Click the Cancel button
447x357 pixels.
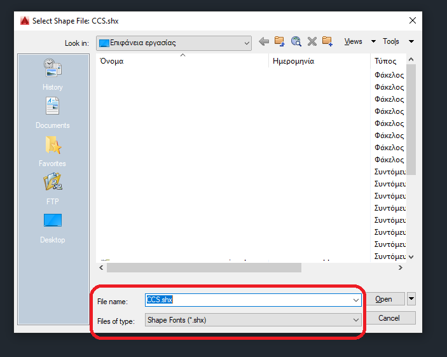[x=389, y=318]
